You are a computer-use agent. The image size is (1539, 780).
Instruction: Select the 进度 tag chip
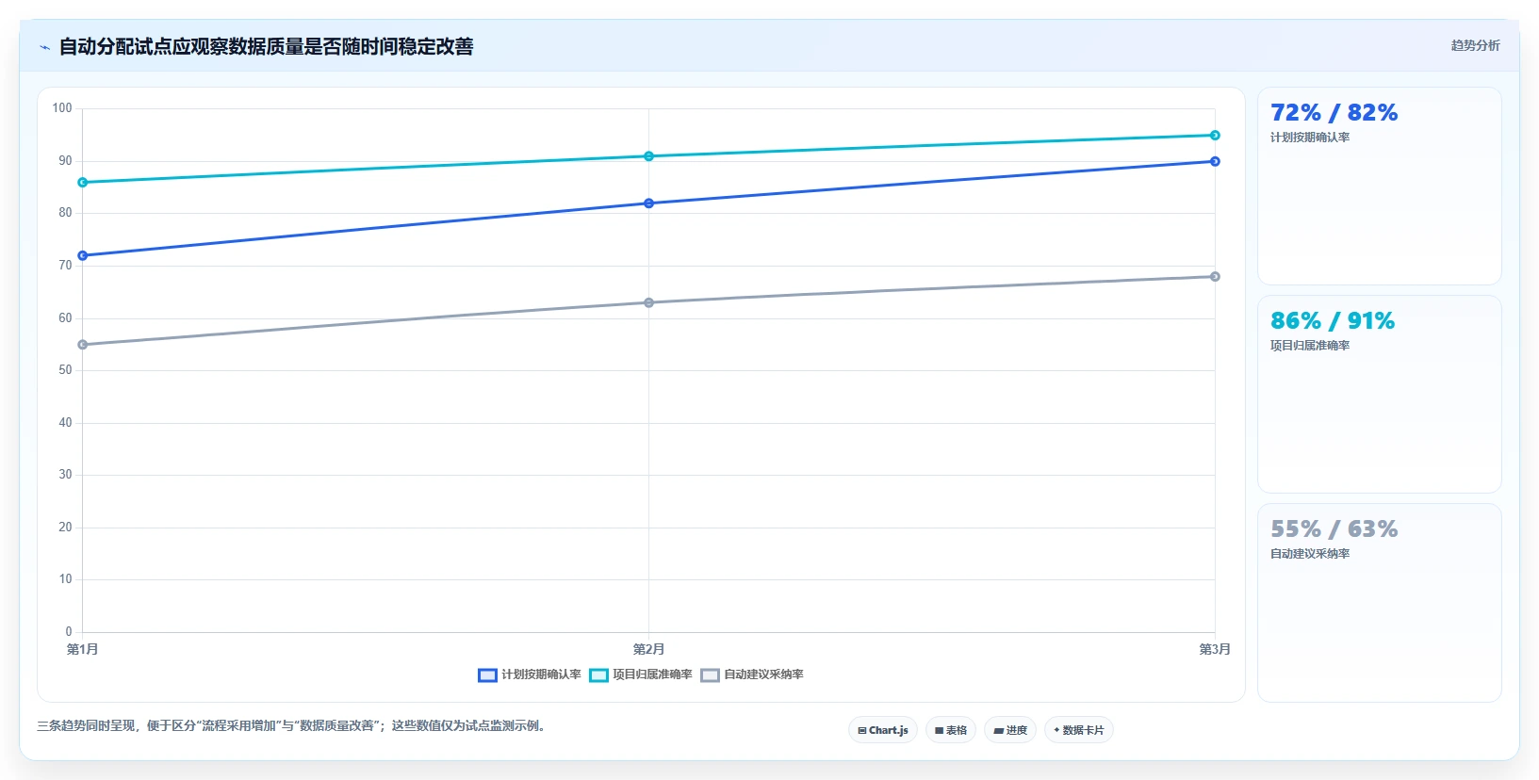1010,730
